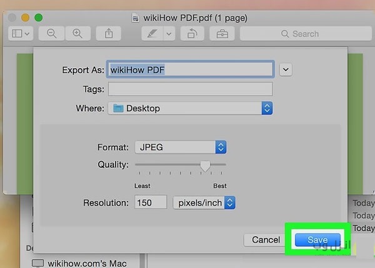Screen dimensions: 375x268
Task: Click the blue Save button
Action: point(317,240)
